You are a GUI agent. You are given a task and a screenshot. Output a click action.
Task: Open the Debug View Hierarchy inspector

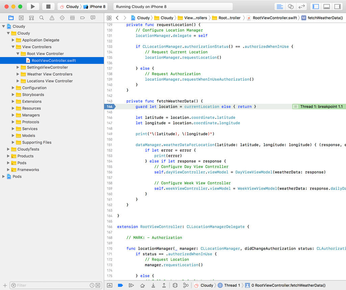(x=174, y=285)
